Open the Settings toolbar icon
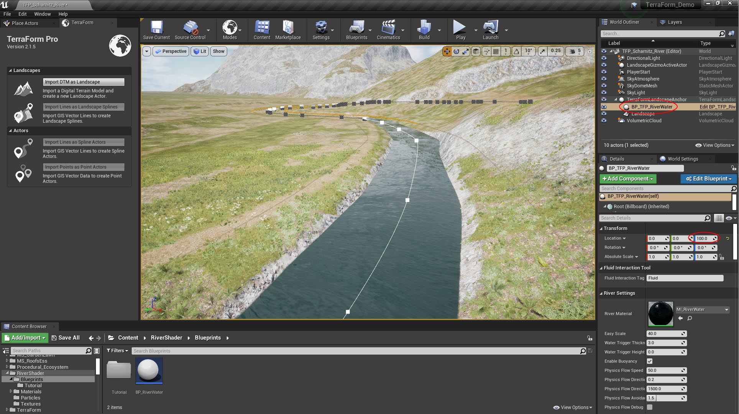 [321, 28]
